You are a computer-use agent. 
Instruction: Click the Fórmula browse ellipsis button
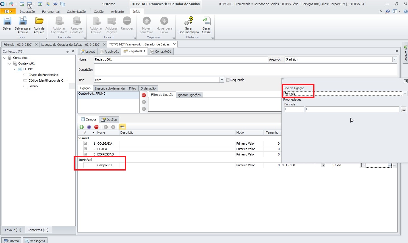[x=403, y=109]
